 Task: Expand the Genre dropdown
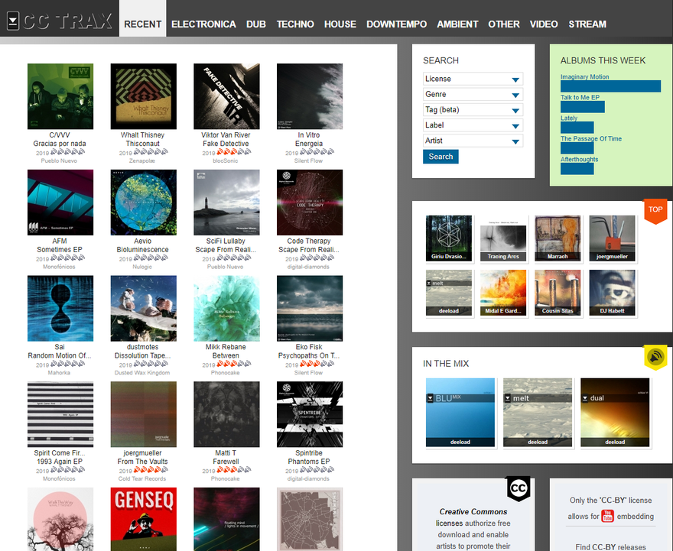tap(473, 94)
